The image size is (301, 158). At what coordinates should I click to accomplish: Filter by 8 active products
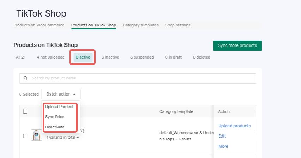83,57
